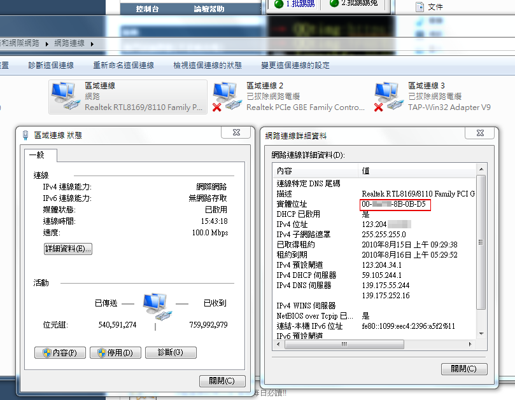Click 診斷這個連線 in the toolbar
515x400 pixels.
pyautogui.click(x=51, y=66)
